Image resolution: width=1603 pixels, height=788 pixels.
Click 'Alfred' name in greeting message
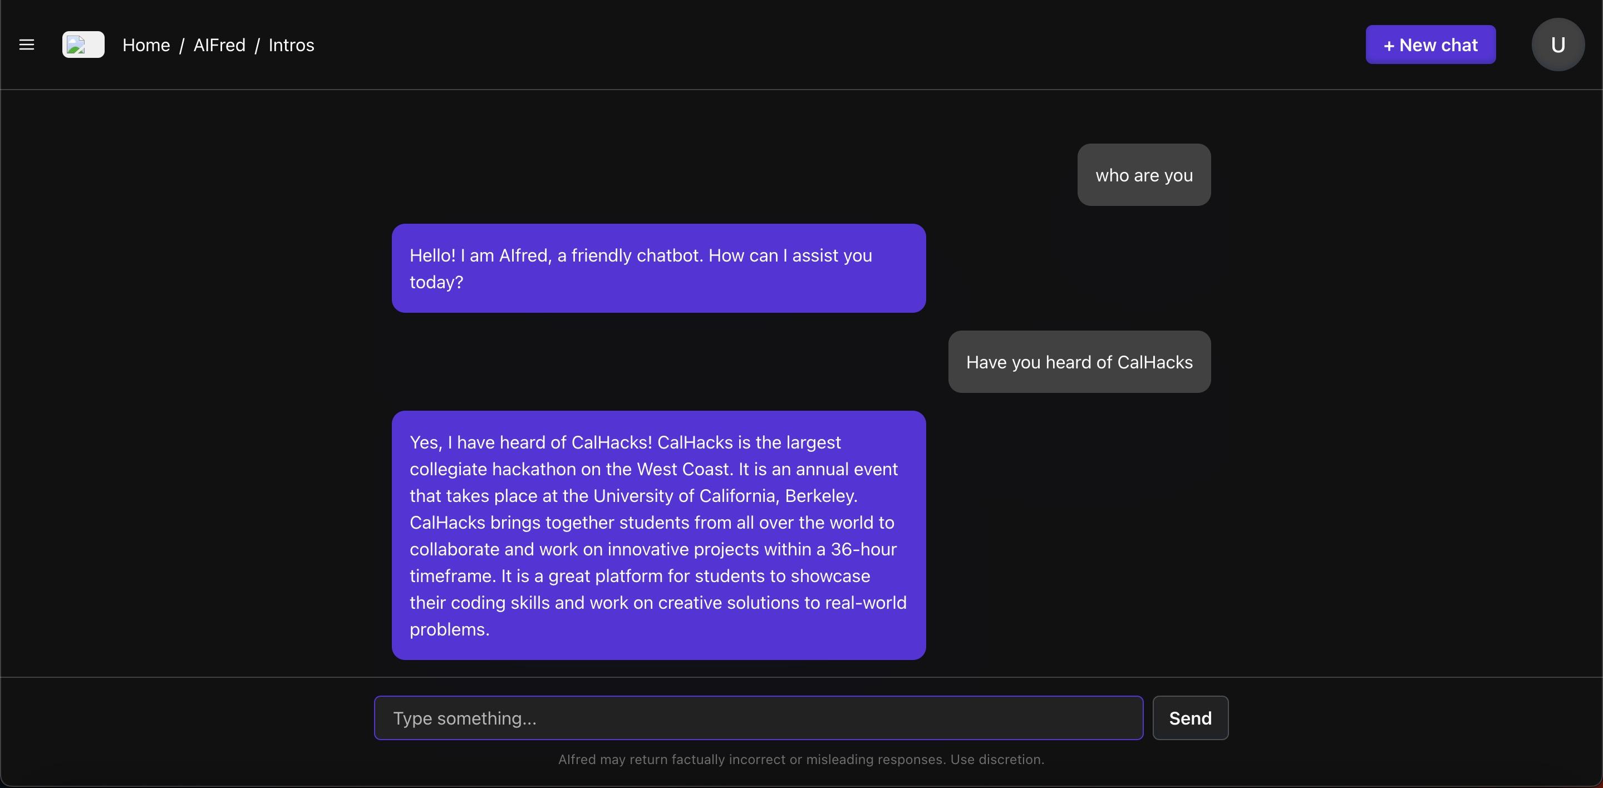tap(524, 255)
